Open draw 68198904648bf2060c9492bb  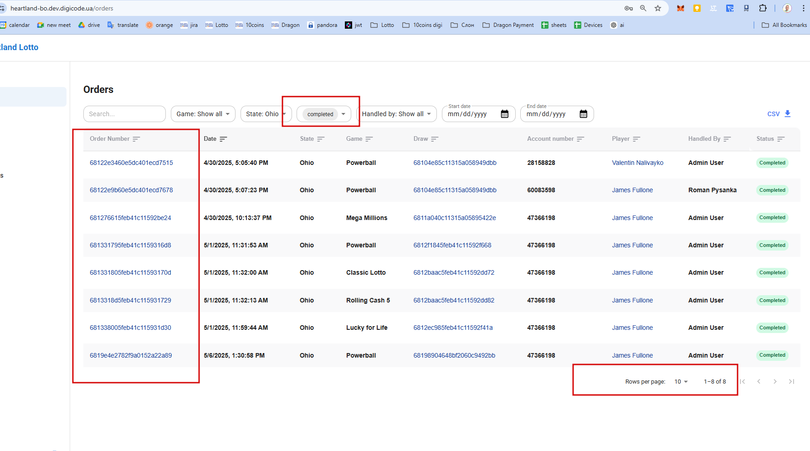click(454, 355)
